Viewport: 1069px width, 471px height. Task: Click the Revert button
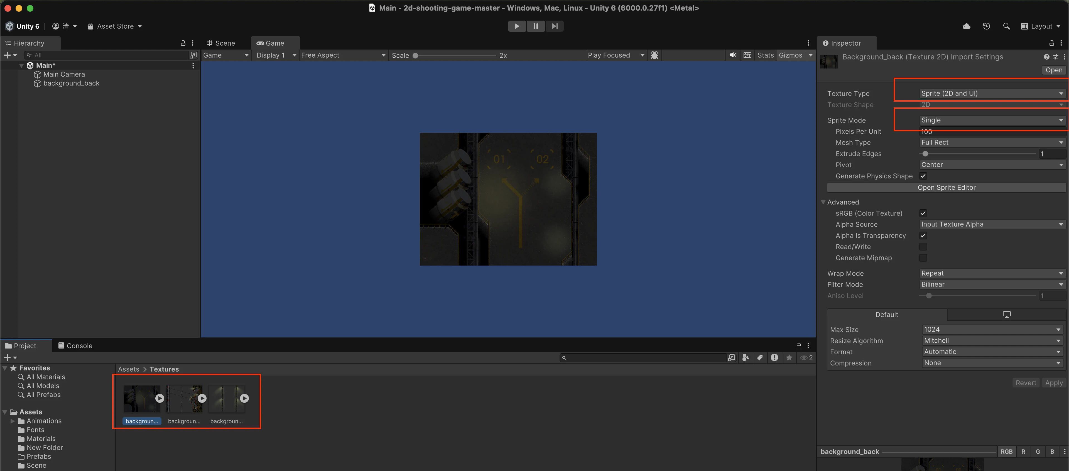tap(1026, 383)
